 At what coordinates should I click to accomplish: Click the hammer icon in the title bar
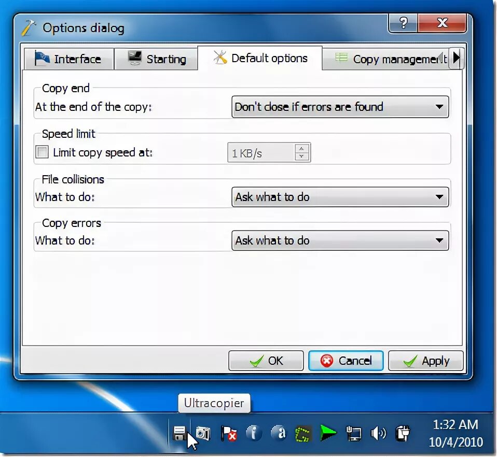point(29,28)
